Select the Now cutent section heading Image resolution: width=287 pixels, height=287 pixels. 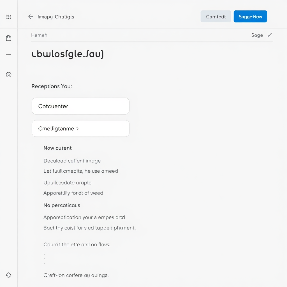(57, 148)
